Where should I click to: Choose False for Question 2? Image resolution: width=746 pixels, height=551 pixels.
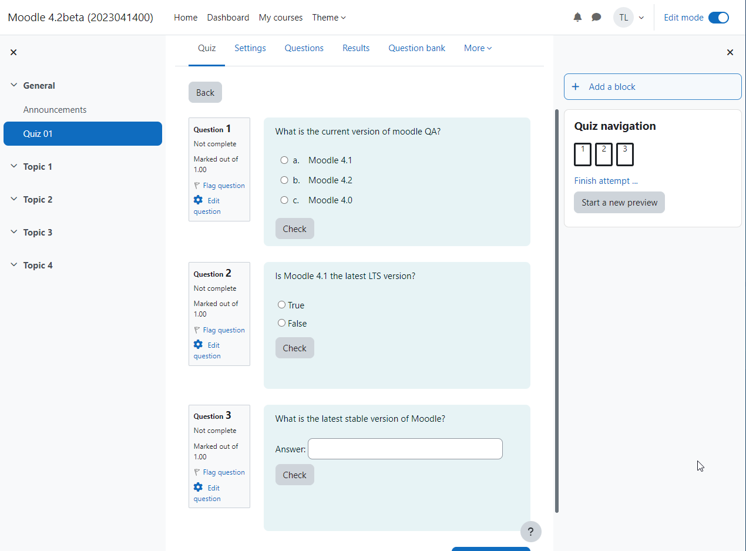pyautogui.click(x=282, y=323)
